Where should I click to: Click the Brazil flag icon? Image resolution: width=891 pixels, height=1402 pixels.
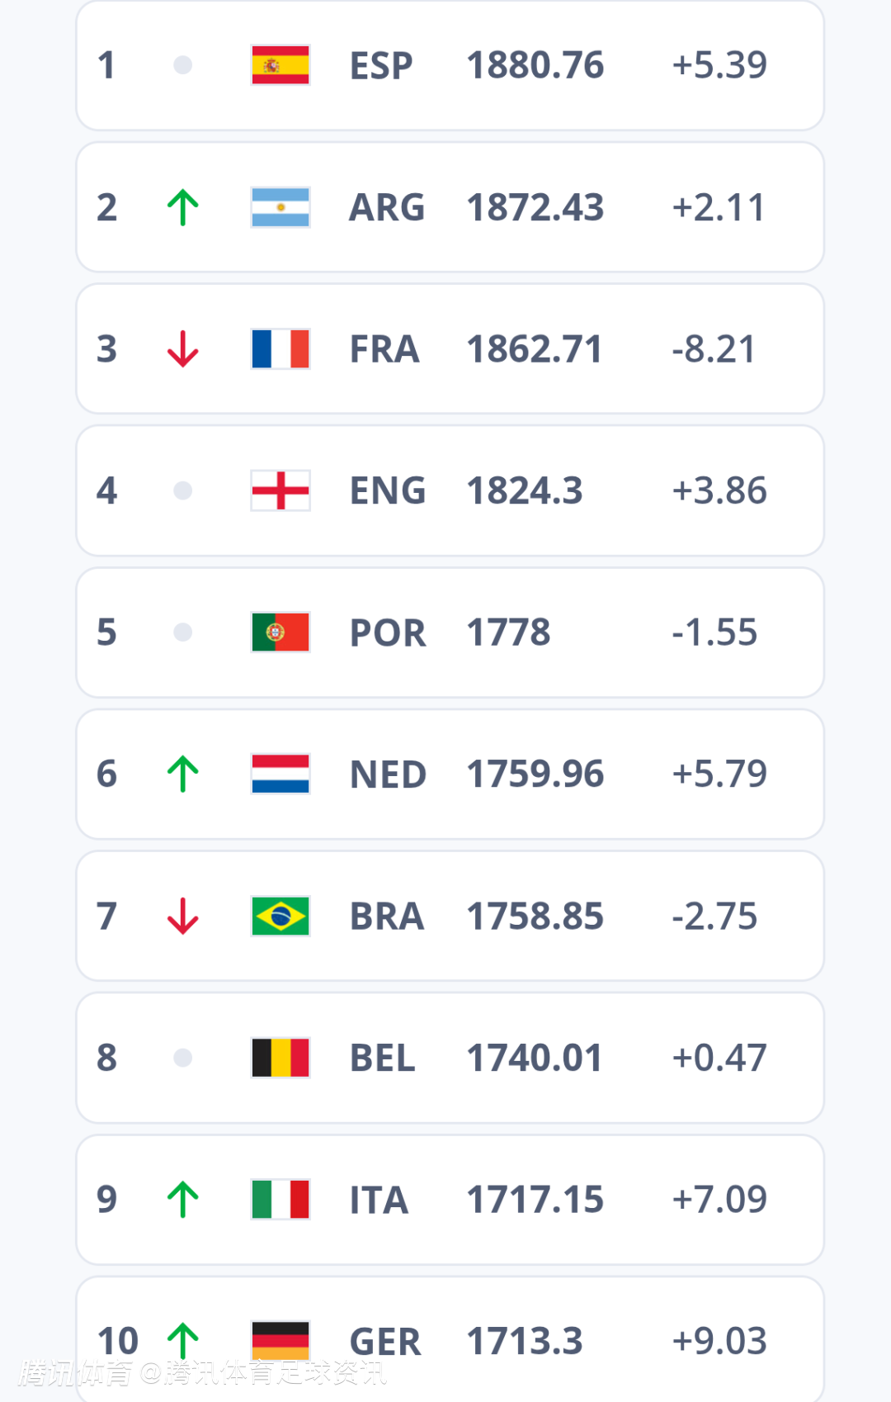tap(280, 916)
